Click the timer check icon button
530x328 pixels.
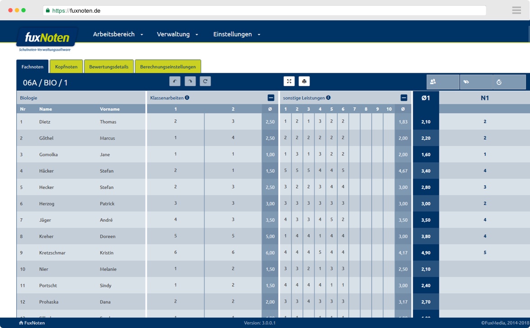[x=509, y=82]
